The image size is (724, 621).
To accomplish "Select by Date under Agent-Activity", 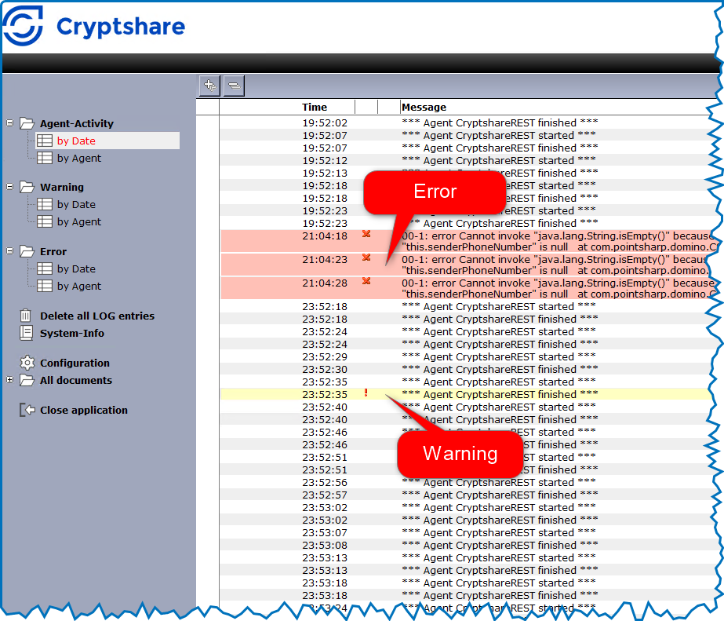I will point(76,141).
